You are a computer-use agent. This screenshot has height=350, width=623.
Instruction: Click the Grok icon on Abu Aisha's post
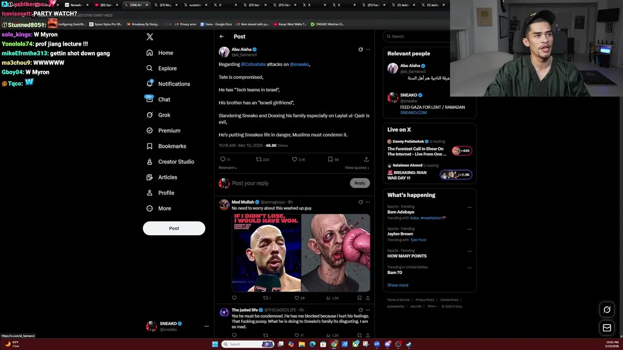[x=360, y=49]
